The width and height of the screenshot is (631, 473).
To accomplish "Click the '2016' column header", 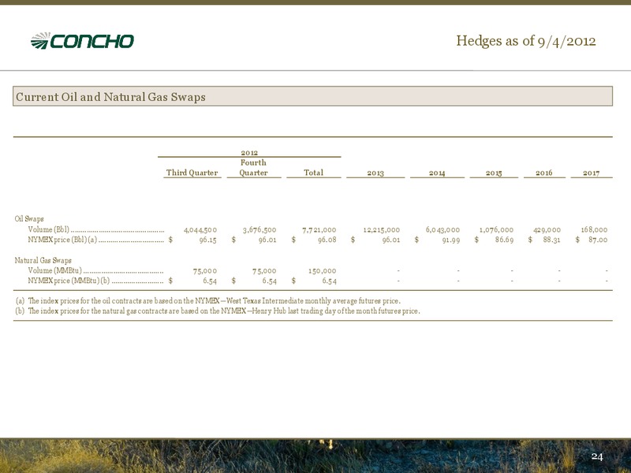I will tap(544, 173).
